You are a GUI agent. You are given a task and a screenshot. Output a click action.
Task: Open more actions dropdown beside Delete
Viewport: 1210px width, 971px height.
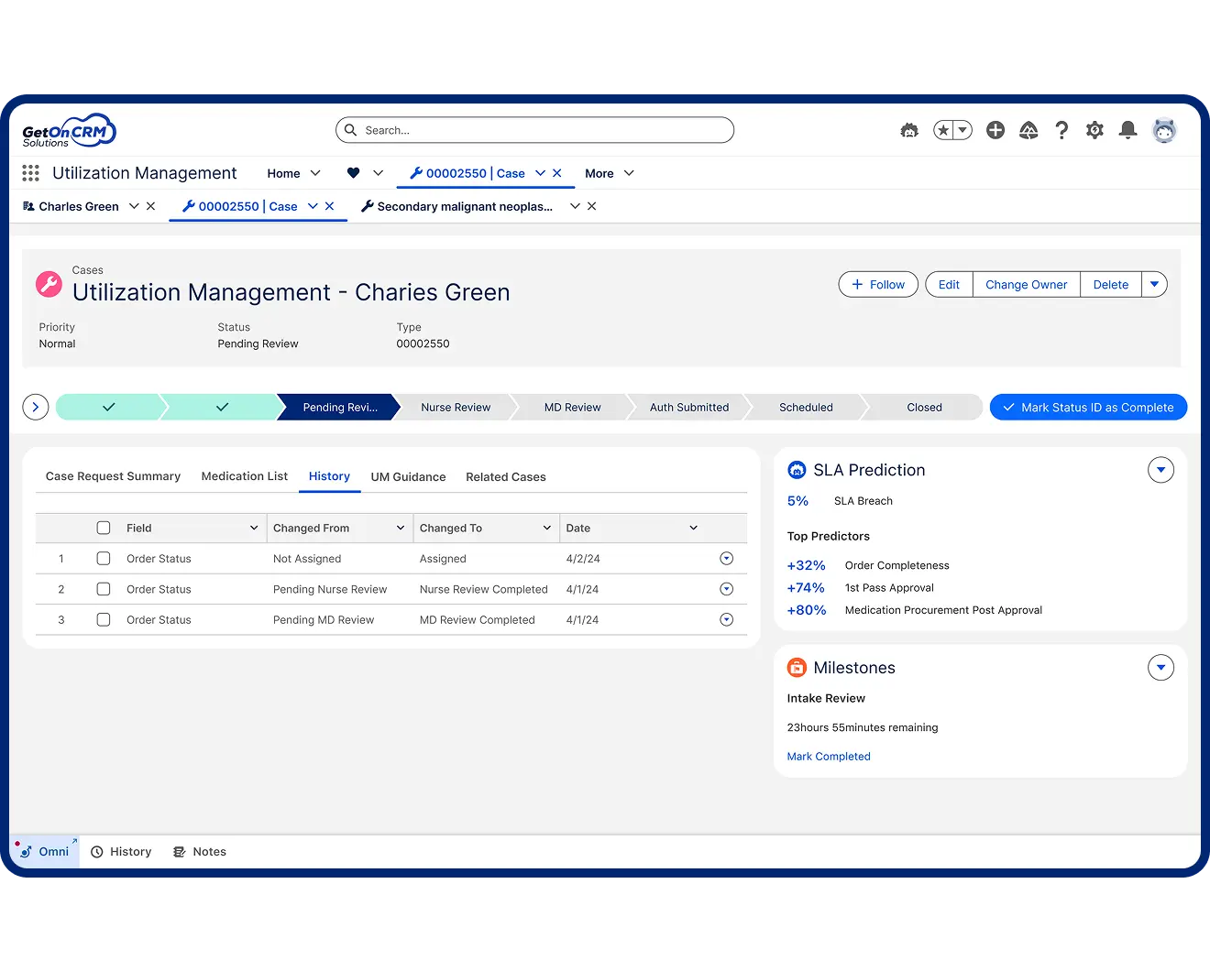point(1154,285)
